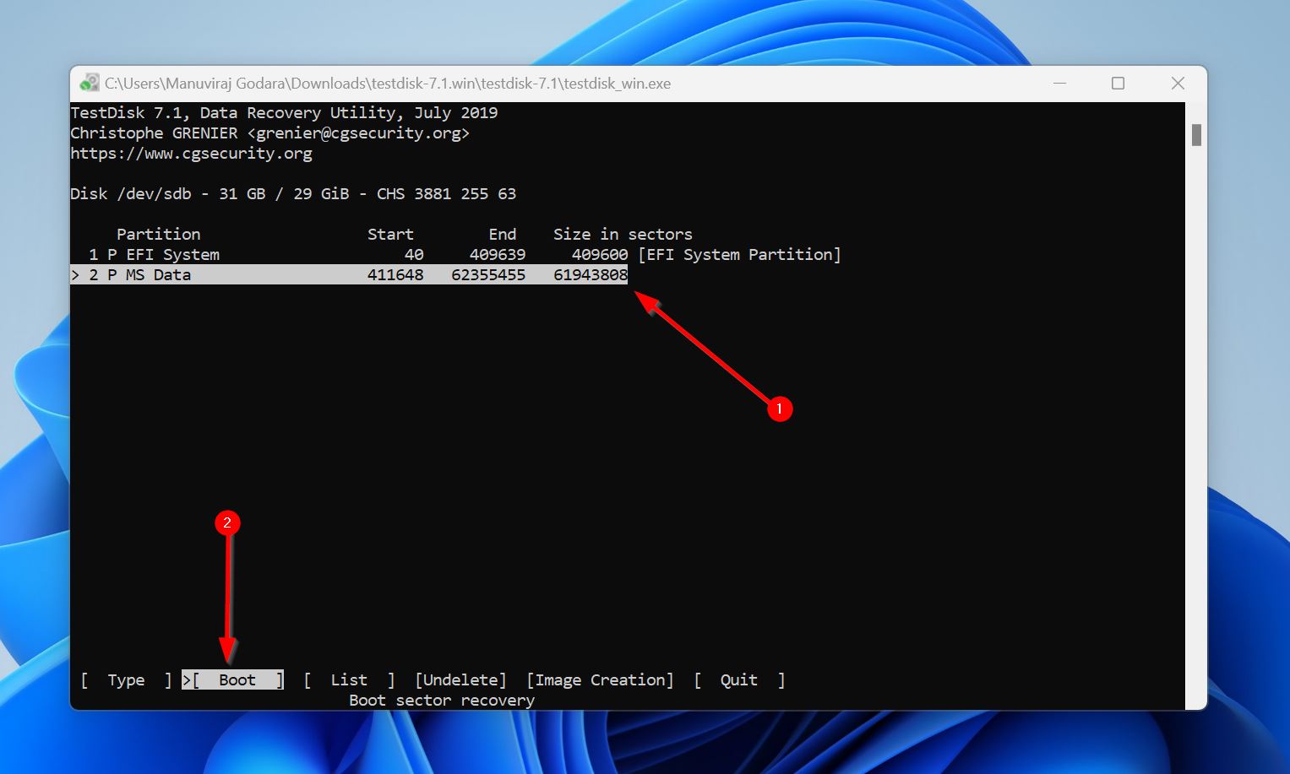Viewport: 1290px width, 774px height.
Task: Click the 61943808 size value
Action: (591, 274)
